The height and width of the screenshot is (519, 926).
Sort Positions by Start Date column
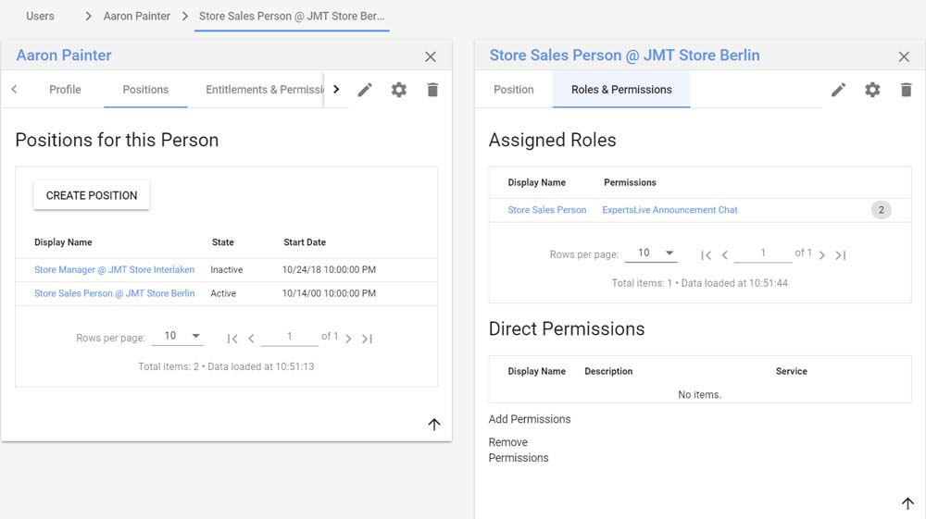point(304,242)
